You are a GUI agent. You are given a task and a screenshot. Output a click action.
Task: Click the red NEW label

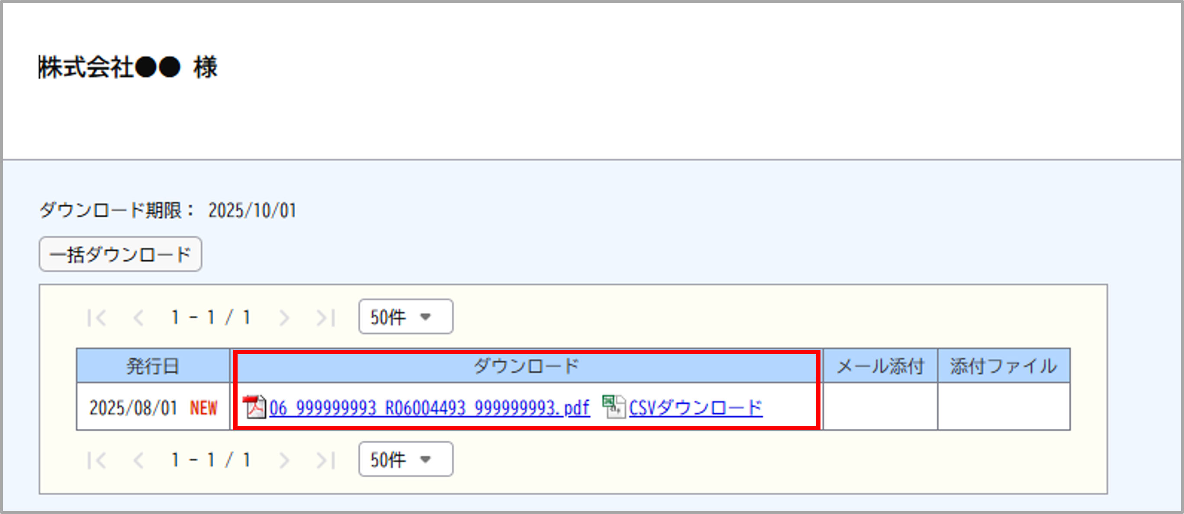click(x=204, y=407)
